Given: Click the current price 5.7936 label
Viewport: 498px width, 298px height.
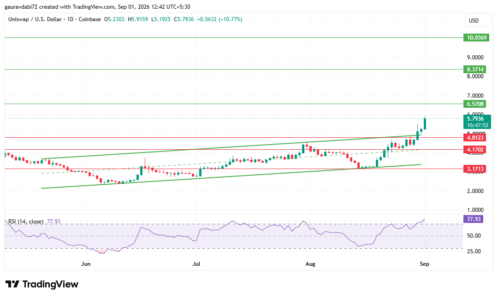Looking at the screenshot, I should [x=475, y=119].
